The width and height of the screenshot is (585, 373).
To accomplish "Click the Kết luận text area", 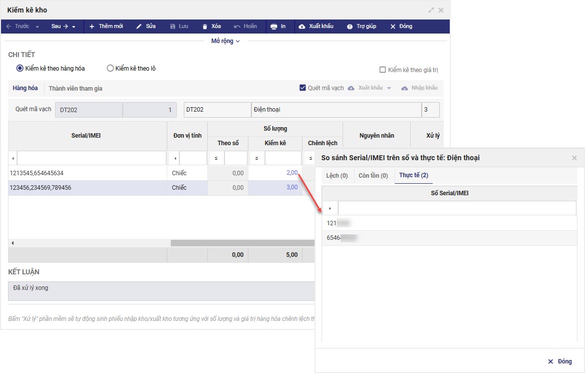I will 161,291.
